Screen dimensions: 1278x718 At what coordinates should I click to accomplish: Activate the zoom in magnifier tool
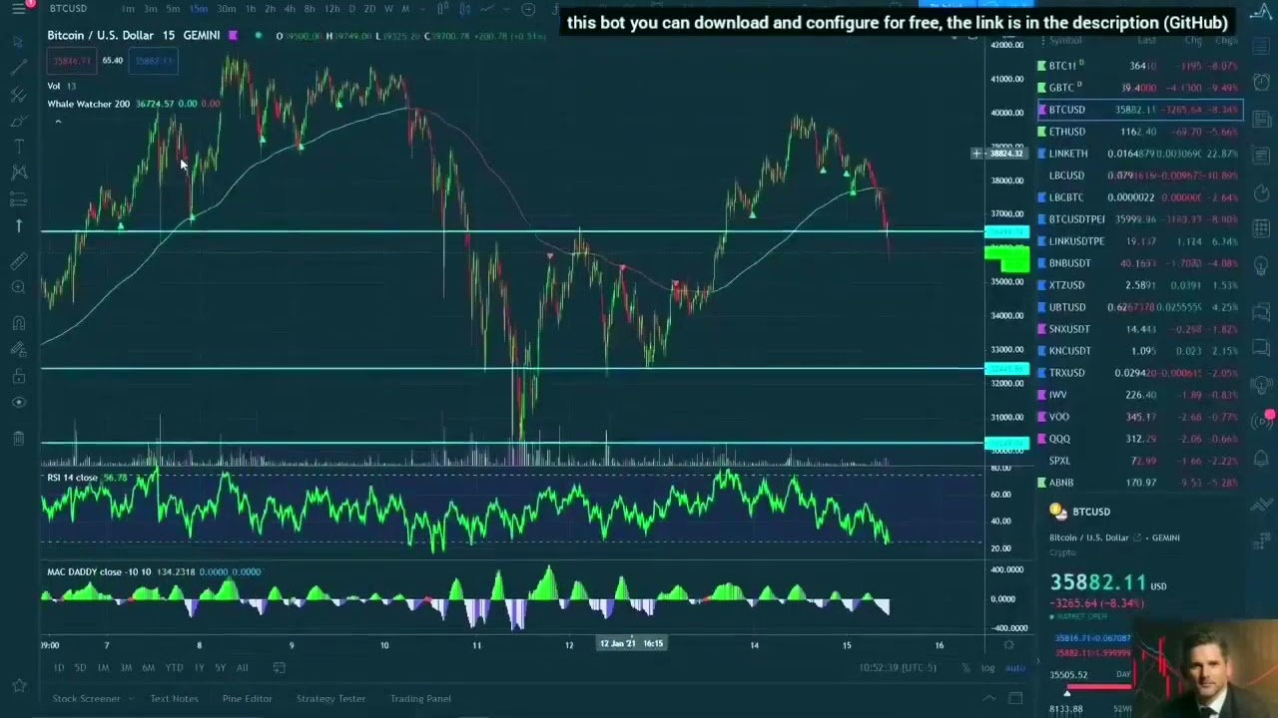point(18,287)
